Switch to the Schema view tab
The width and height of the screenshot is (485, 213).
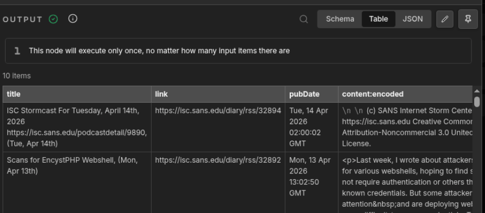(340, 19)
